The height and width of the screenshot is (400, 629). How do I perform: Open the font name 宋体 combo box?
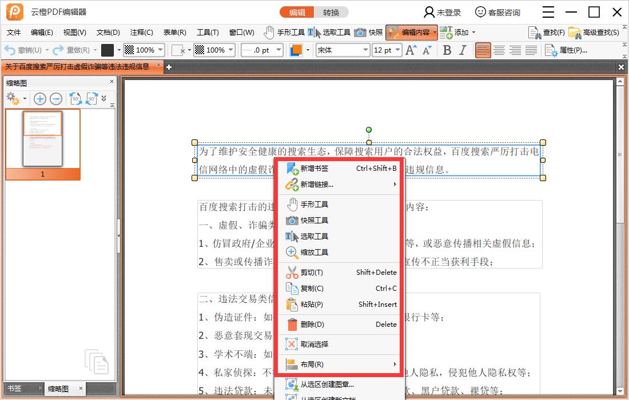(343, 50)
